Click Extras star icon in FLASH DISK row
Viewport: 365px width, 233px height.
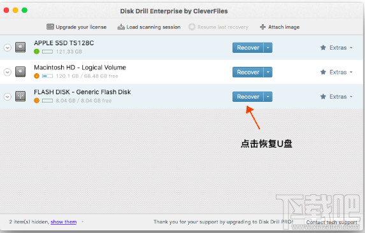tap(323, 97)
